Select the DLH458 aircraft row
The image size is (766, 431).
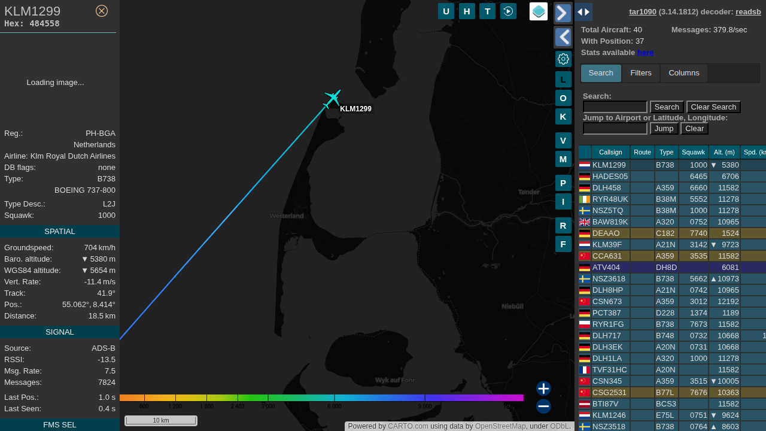(672, 188)
